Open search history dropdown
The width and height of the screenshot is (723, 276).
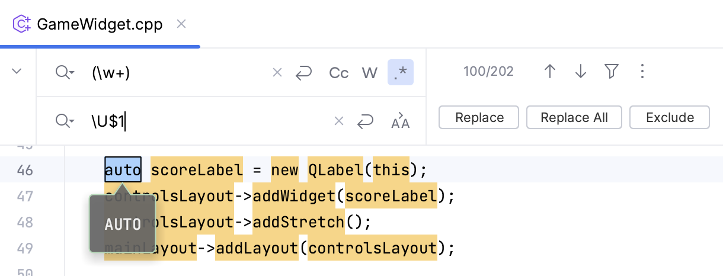pos(65,73)
